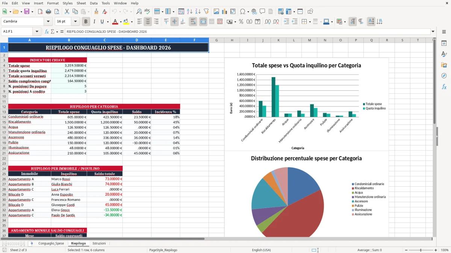
Task: Click row header 14
Action: tap(4, 117)
